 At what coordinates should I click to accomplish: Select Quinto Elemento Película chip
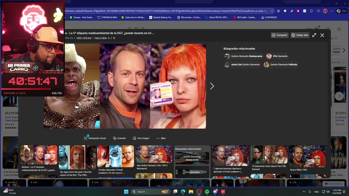click(x=280, y=65)
